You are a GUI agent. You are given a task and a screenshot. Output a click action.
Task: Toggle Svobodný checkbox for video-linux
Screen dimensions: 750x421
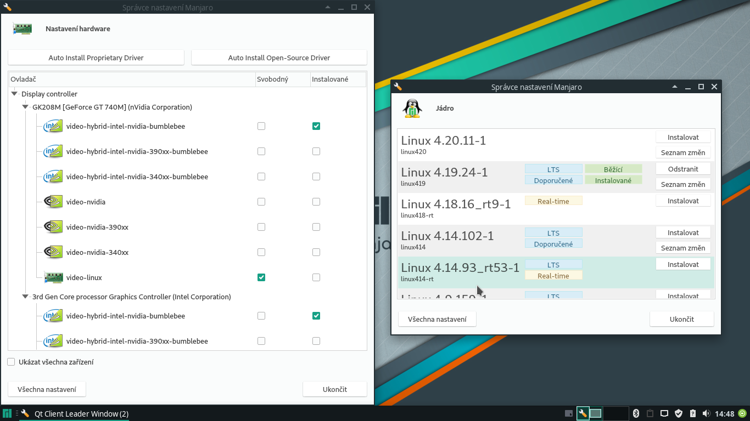(x=261, y=277)
